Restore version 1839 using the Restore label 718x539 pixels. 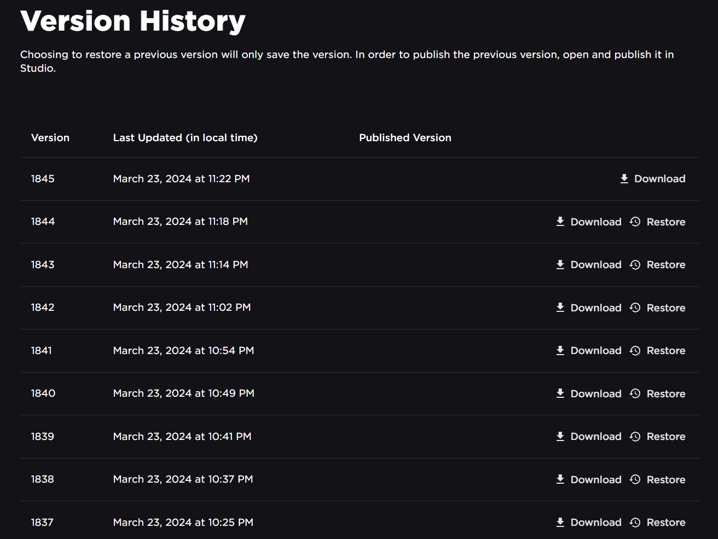[x=665, y=437]
